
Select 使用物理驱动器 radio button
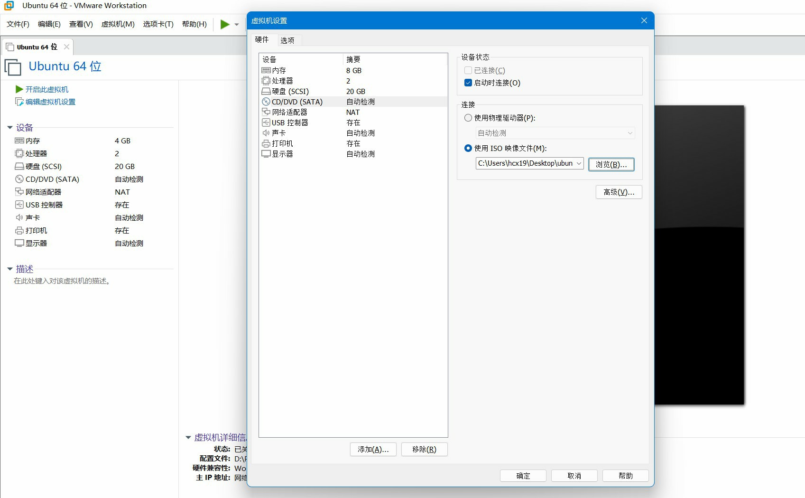tap(468, 118)
